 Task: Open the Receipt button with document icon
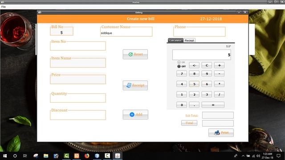(135, 85)
